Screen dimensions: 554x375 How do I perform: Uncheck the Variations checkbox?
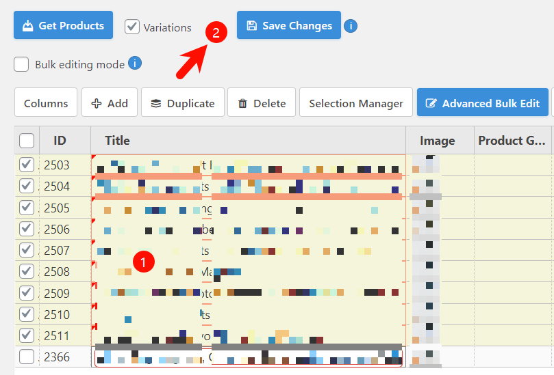point(131,27)
